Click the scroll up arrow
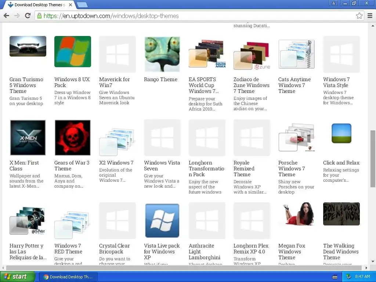The width and height of the screenshot is (376, 282). 373,26
